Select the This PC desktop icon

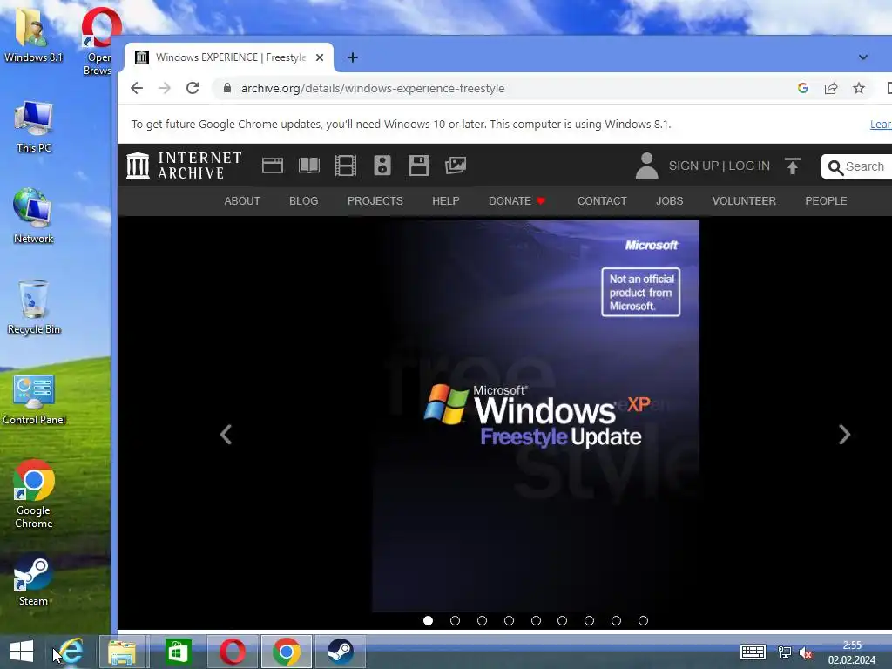[x=34, y=127]
